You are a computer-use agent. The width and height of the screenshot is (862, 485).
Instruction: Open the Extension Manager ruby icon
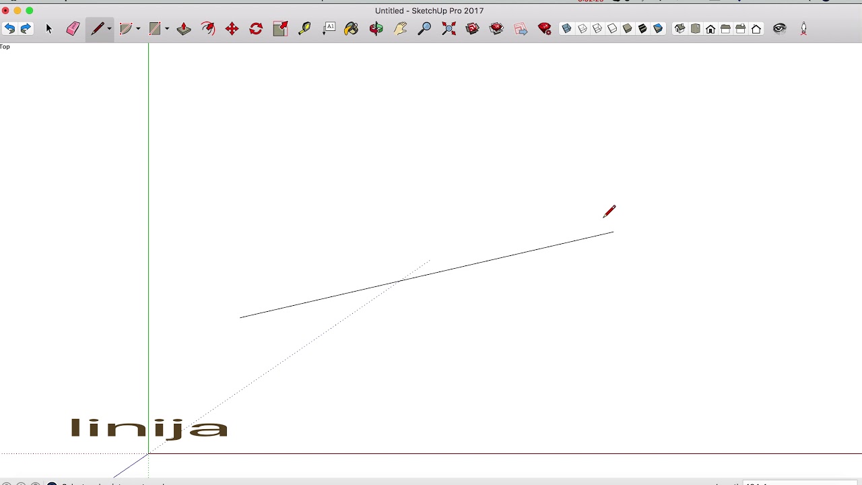545,28
